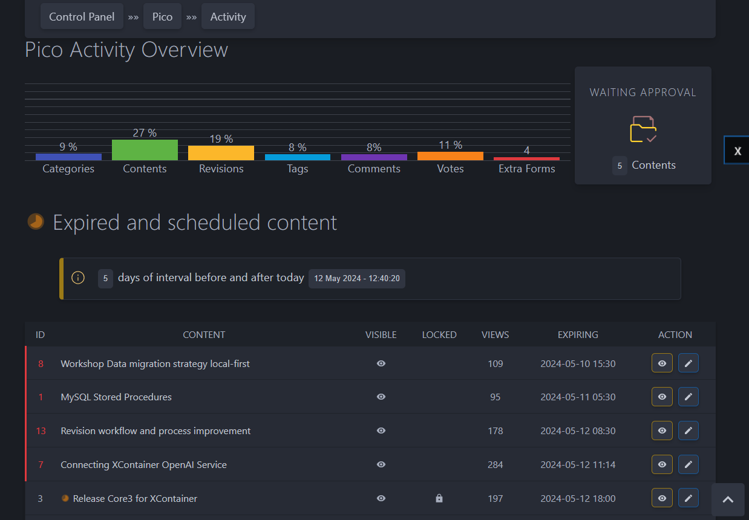Click the green Contents bar in chart

(x=145, y=150)
